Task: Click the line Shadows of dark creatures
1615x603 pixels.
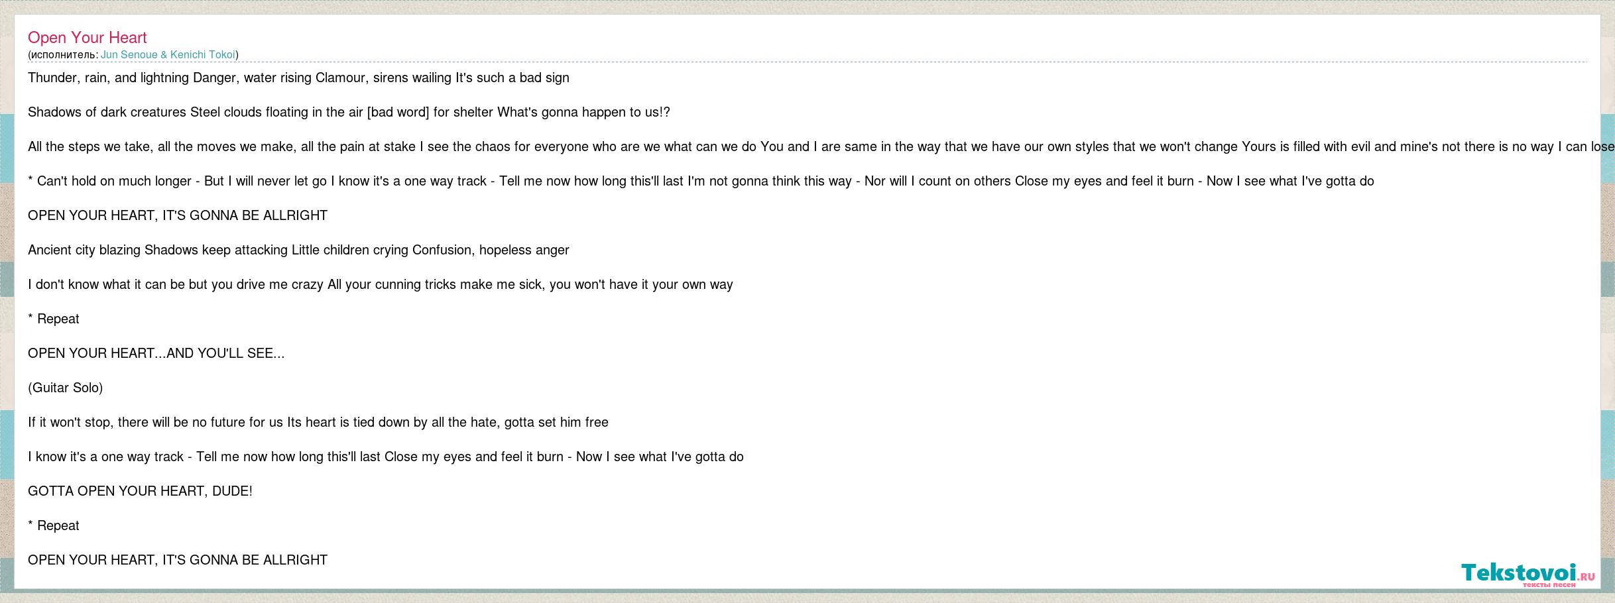Action: click(349, 112)
